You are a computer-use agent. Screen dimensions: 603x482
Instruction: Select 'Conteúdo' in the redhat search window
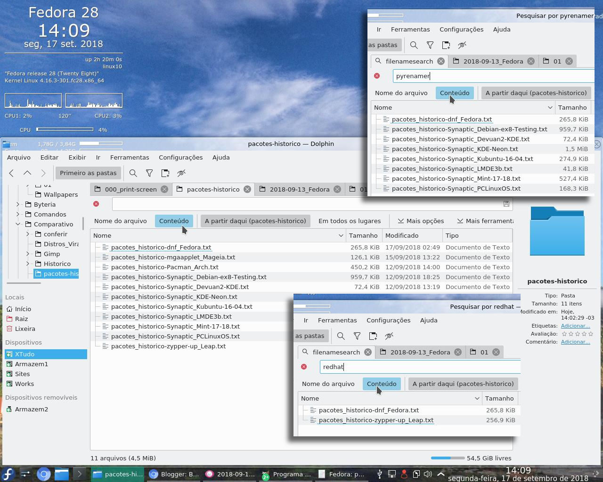[382, 384]
